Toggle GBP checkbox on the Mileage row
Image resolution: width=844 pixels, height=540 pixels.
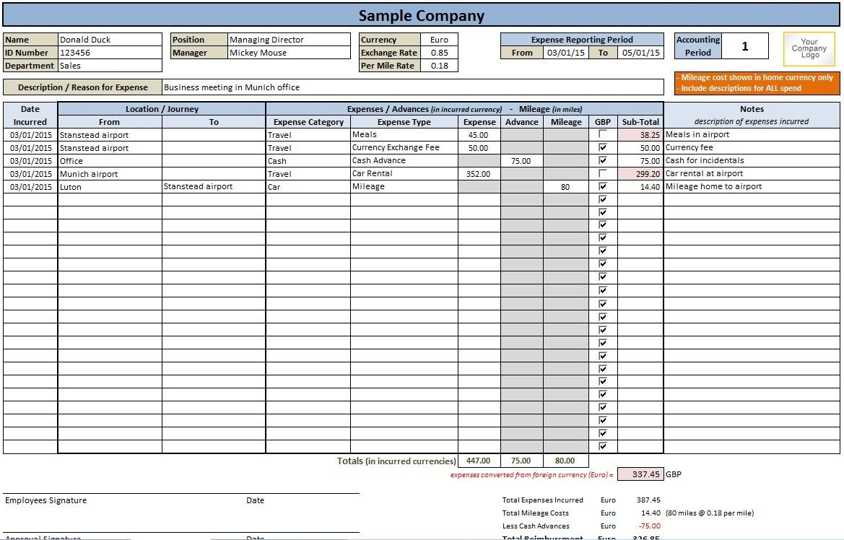point(602,186)
